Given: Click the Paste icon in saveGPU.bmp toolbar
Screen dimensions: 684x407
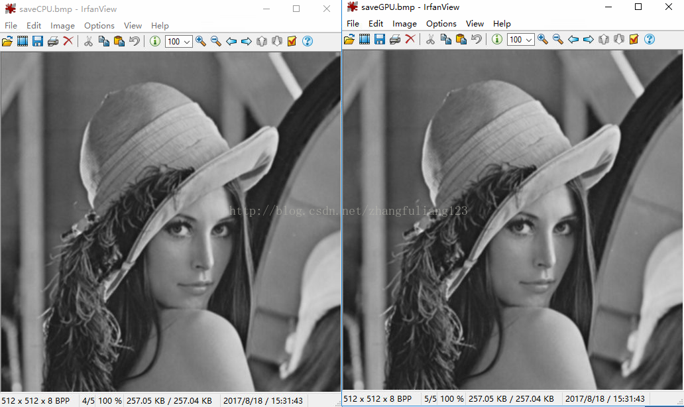Looking at the screenshot, I should 461,39.
